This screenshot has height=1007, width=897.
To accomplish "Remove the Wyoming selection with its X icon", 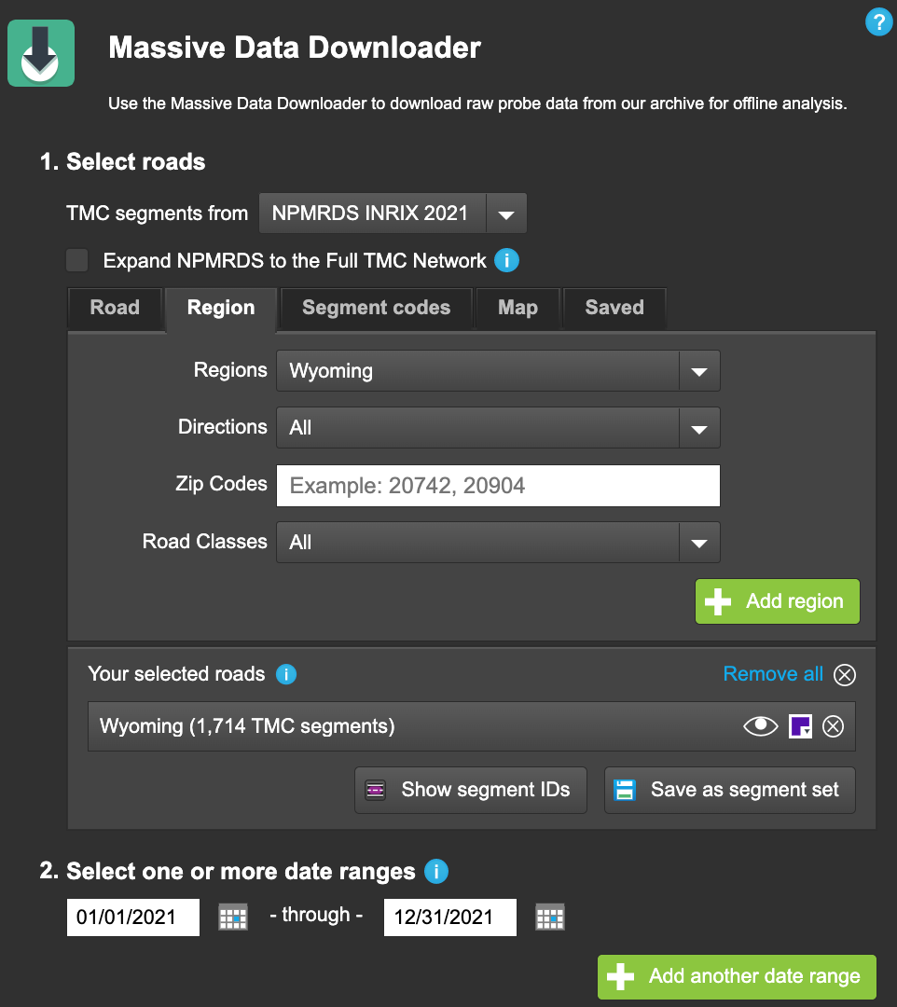I will coord(833,726).
